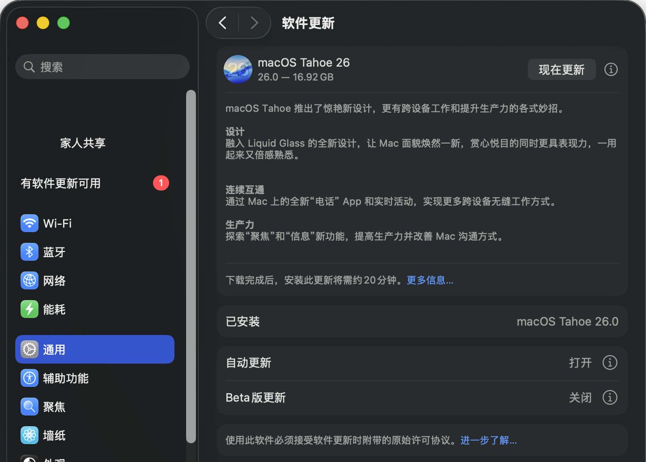Select General (通用) in the sidebar
The width and height of the screenshot is (646, 462).
pos(95,349)
